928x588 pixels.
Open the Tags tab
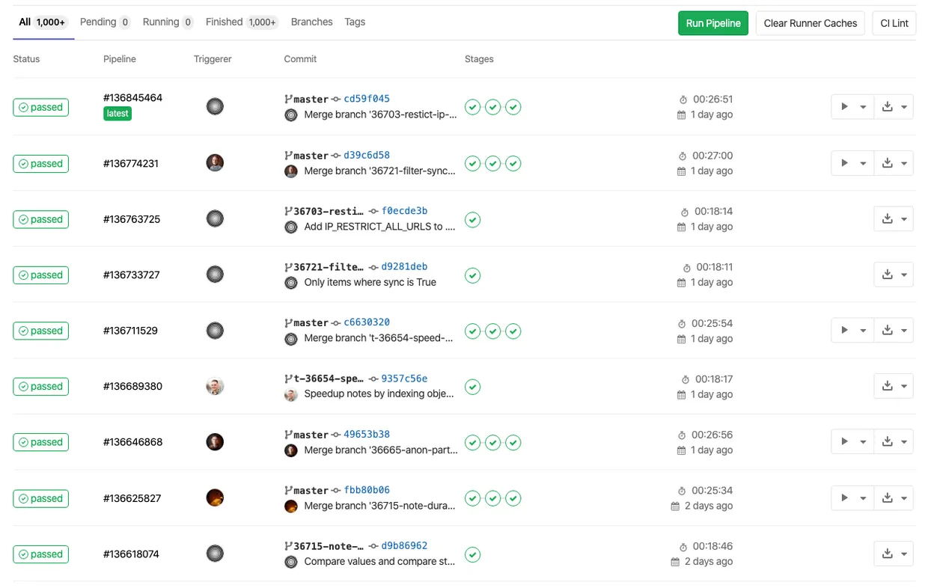tap(355, 22)
